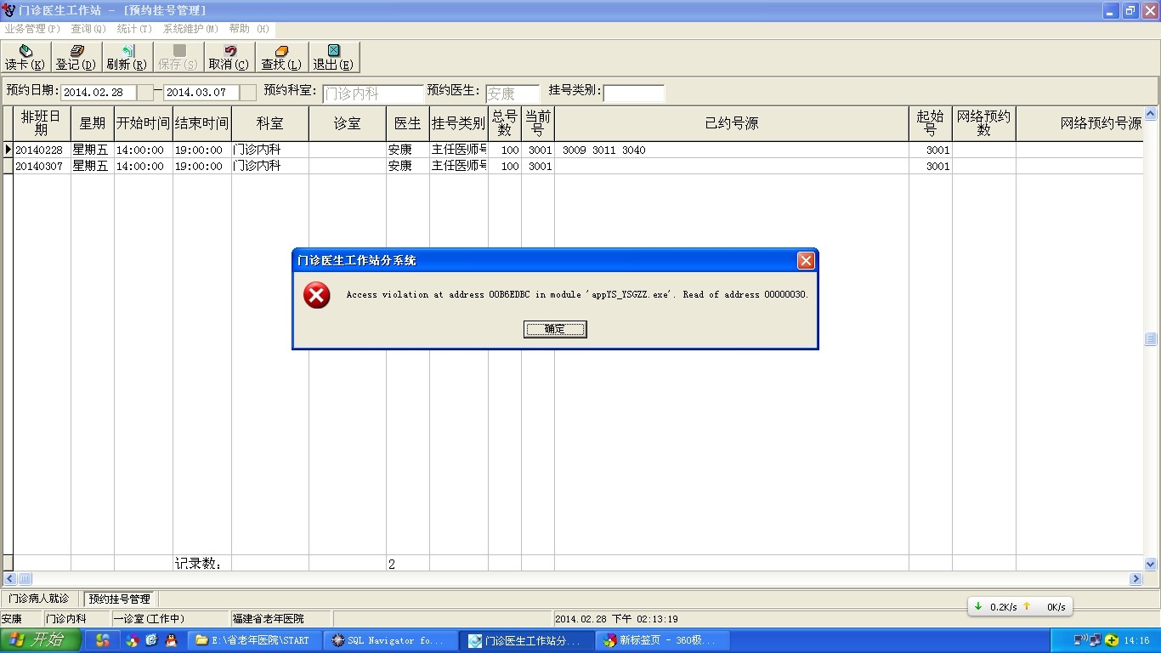The width and height of the screenshot is (1161, 653).
Task: Click the 网络预约数 column header
Action: tap(984, 123)
